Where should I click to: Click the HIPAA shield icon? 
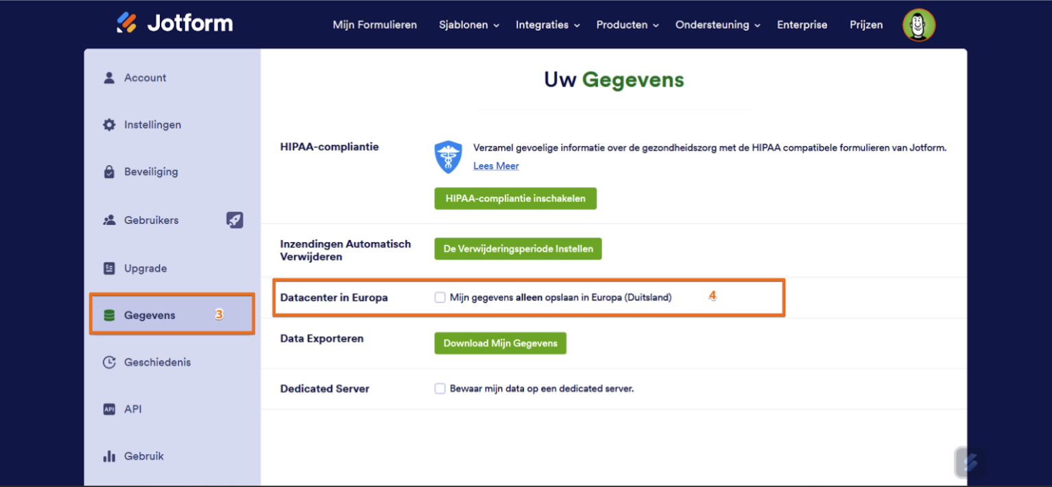449,157
